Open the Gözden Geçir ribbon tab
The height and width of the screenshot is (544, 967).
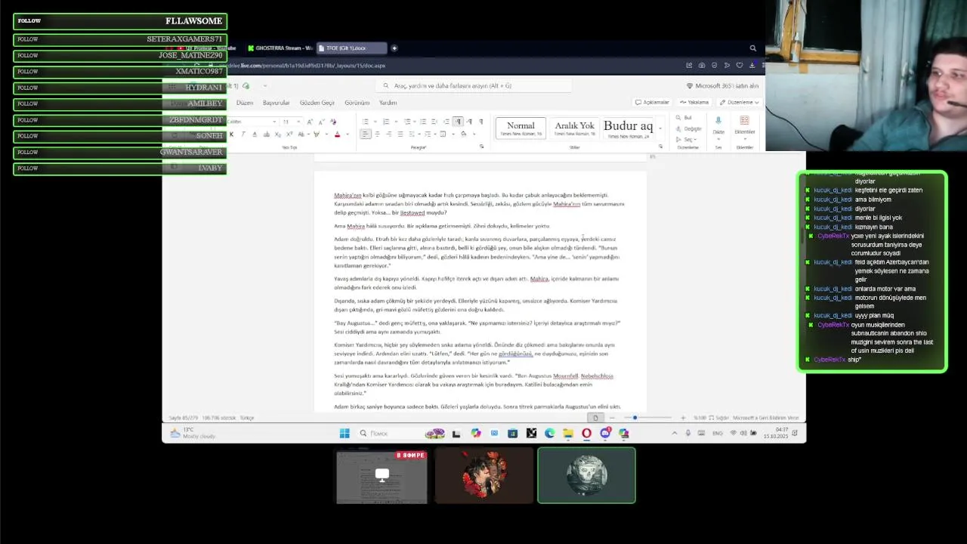pyautogui.click(x=317, y=103)
